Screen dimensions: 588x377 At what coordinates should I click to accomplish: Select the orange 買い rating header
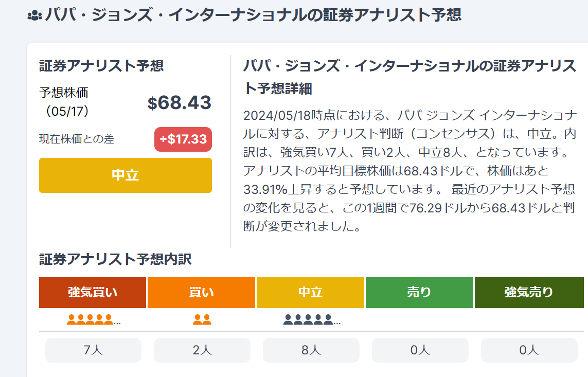coord(201,293)
